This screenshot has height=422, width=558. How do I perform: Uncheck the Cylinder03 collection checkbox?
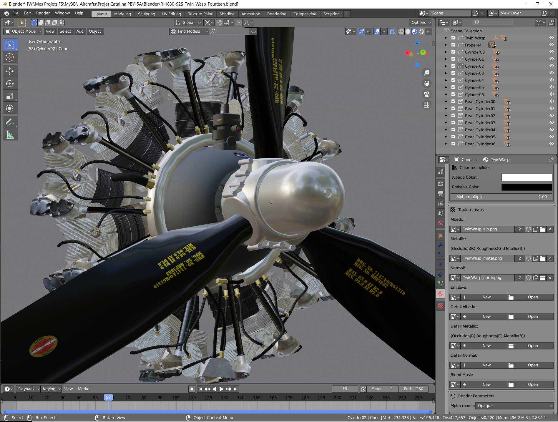coord(453,73)
